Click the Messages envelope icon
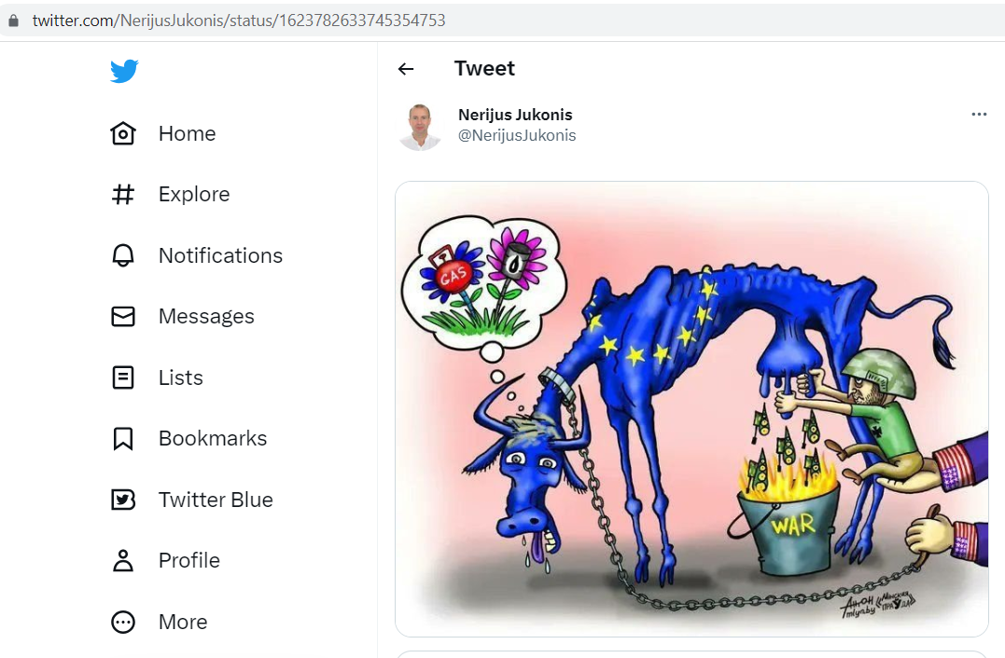Image resolution: width=1005 pixels, height=658 pixels. 123,316
